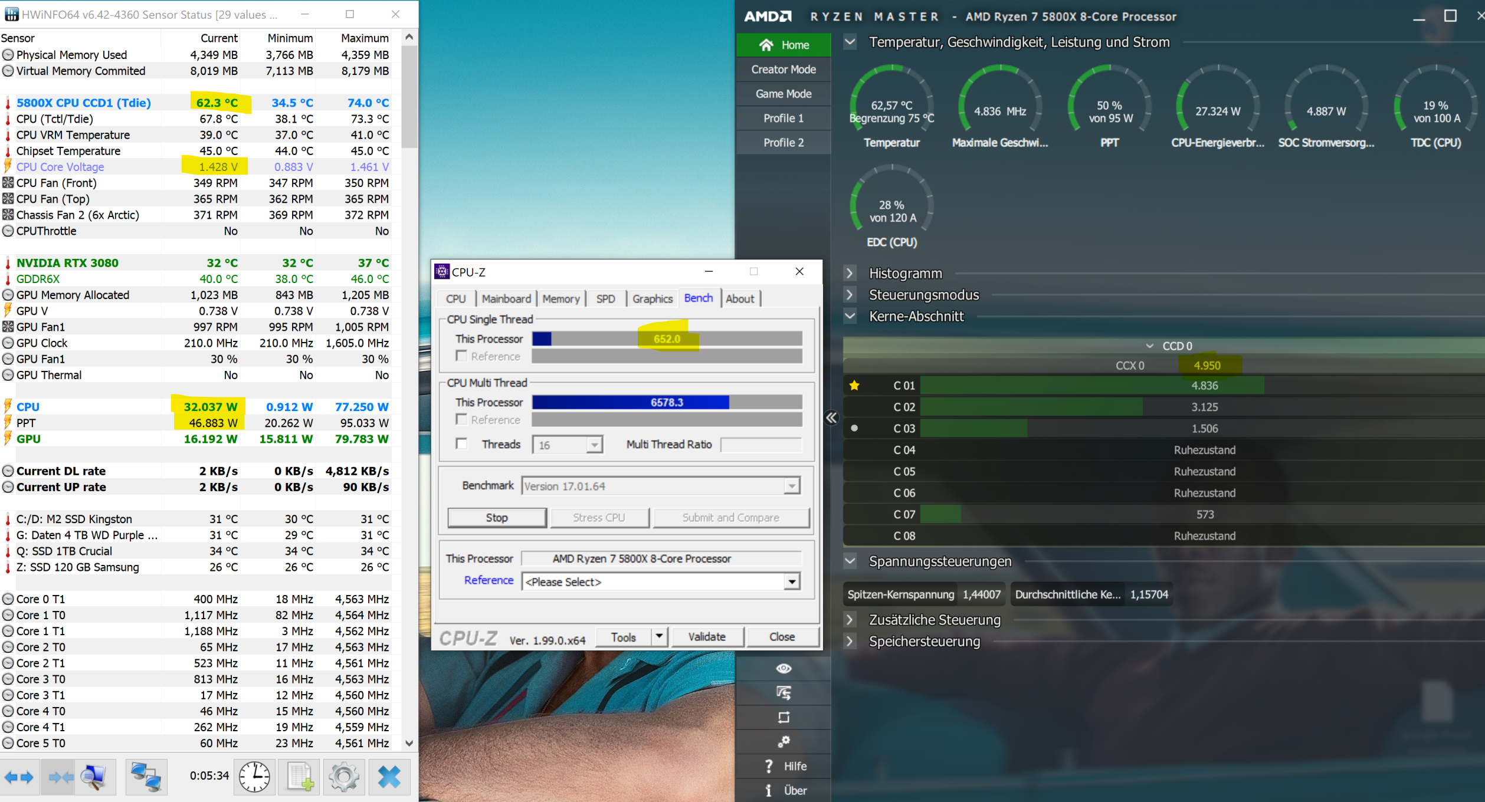Open HWiNFO sensor settings gear icon
Viewport: 1485px width, 802px height.
click(x=344, y=777)
